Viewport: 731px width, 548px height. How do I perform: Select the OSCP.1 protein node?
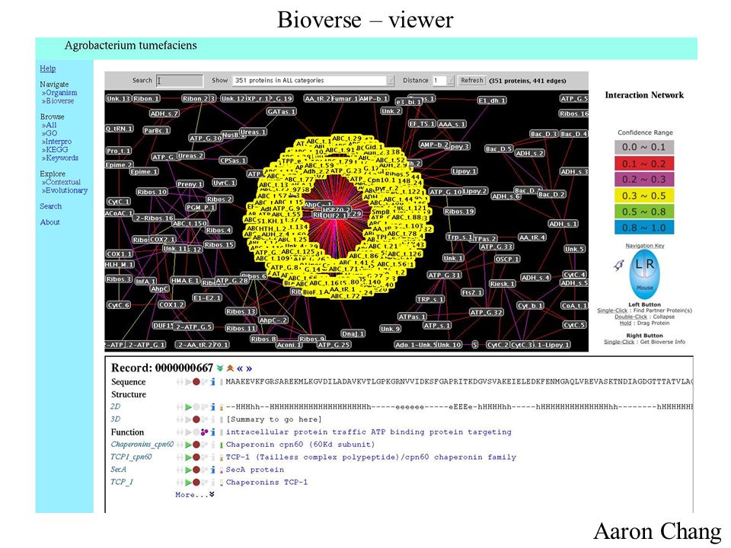(x=507, y=259)
